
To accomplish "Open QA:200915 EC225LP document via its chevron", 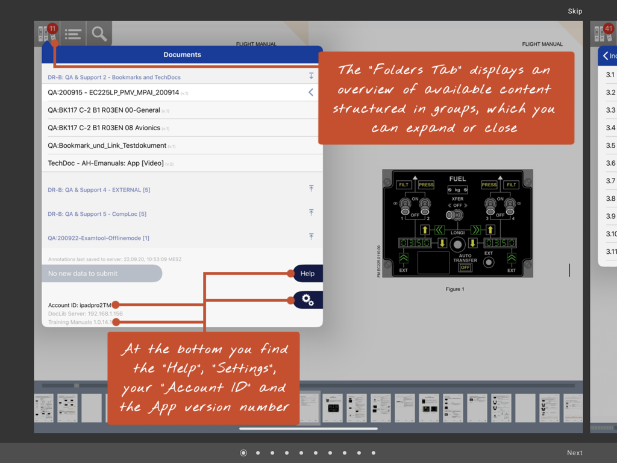I will point(312,93).
